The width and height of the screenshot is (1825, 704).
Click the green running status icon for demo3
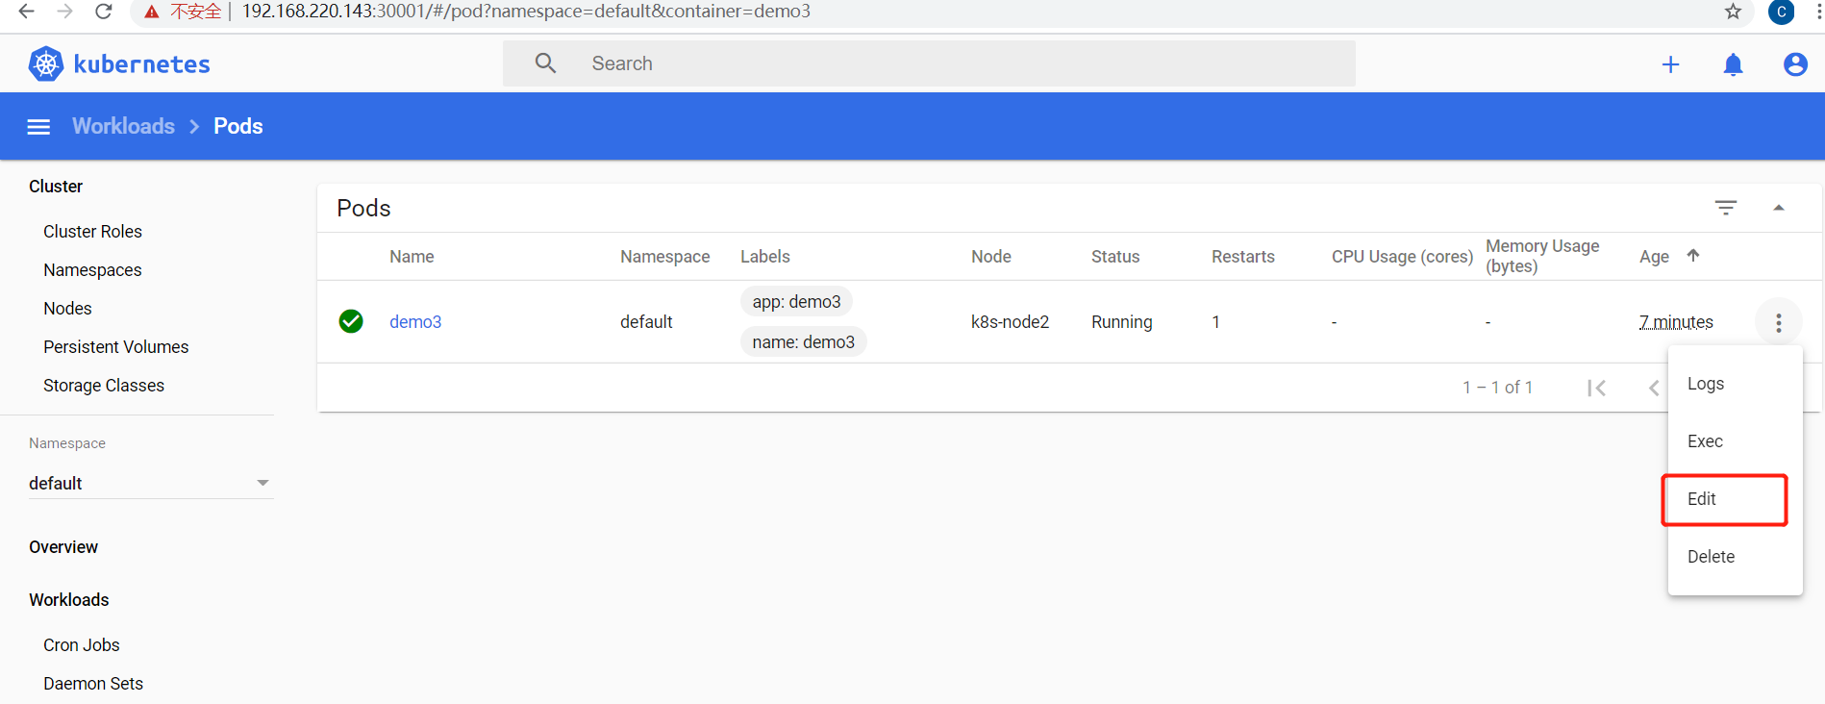(x=351, y=321)
